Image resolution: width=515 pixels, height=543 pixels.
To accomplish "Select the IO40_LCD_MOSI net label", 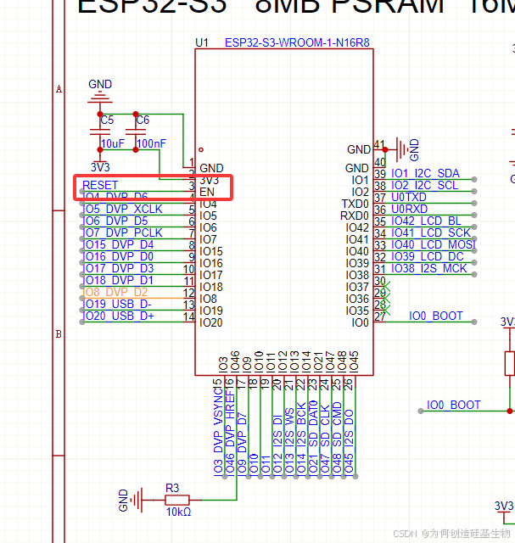I will pyautogui.click(x=434, y=244).
